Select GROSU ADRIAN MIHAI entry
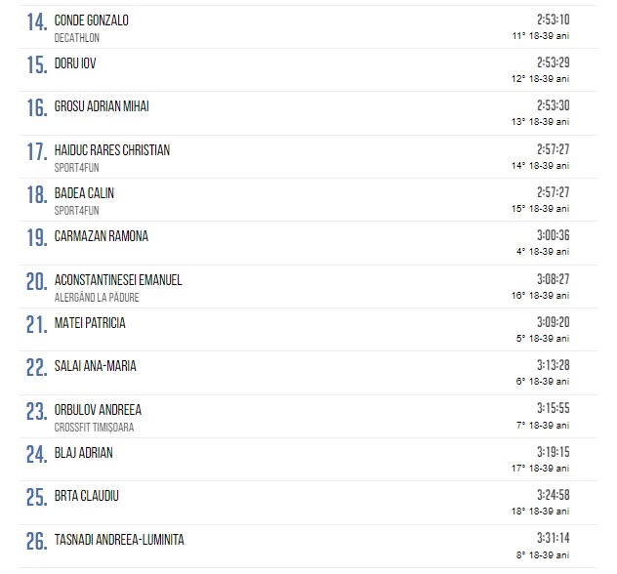The image size is (617, 574). 102,106
